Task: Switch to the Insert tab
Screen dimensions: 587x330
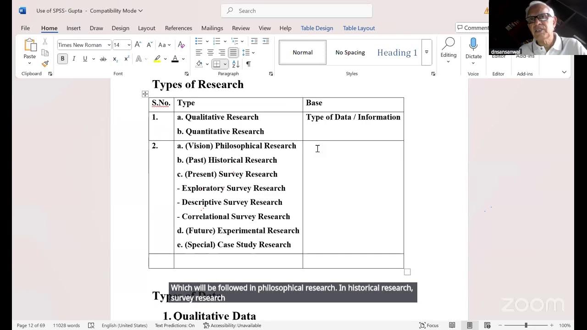Action: 73,28
